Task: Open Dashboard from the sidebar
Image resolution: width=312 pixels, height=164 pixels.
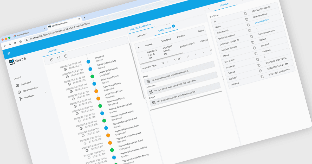Action: click(26, 83)
